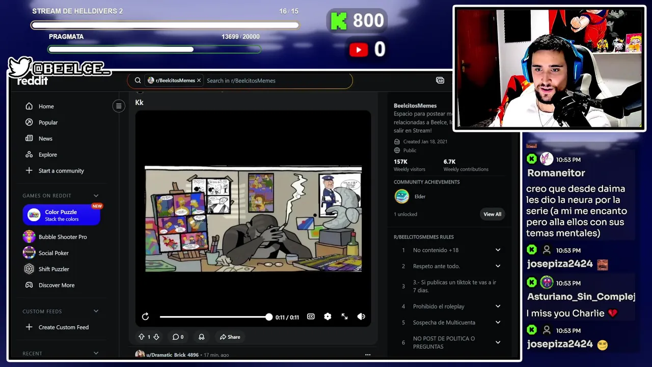Collapse the Recent section
The width and height of the screenshot is (652, 367).
(x=96, y=353)
